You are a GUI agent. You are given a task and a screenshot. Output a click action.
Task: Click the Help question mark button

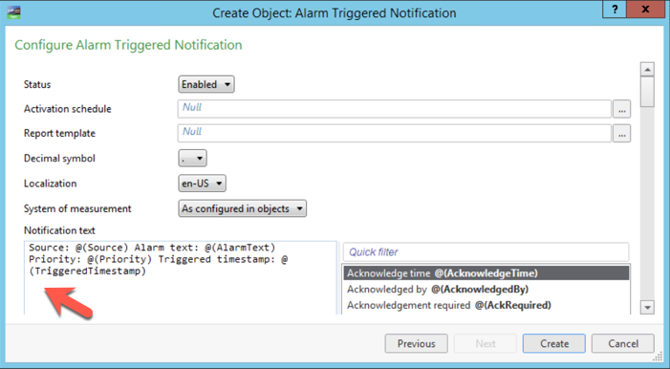pyautogui.click(x=615, y=9)
